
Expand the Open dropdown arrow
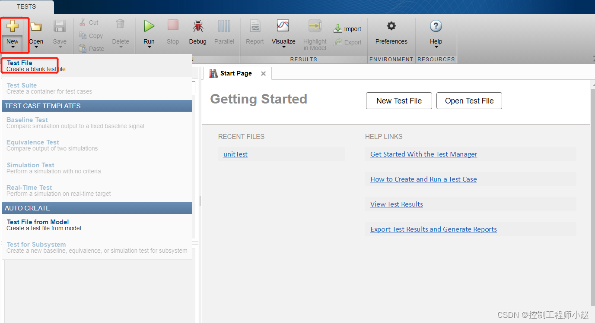coord(36,47)
